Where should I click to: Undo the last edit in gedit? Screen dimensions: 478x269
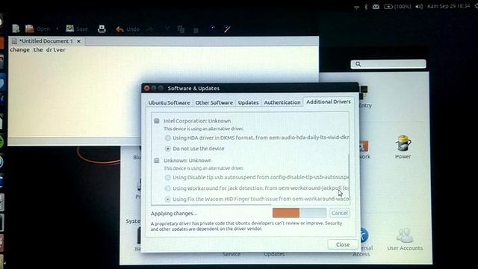[x=119, y=29]
